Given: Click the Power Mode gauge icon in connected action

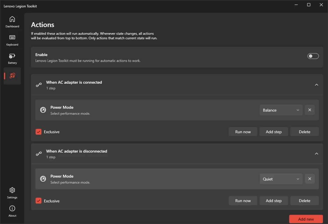Looking at the screenshot, I should click(x=43, y=110).
